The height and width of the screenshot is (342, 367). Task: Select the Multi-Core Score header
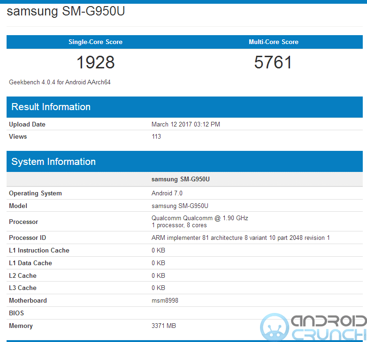click(x=273, y=42)
